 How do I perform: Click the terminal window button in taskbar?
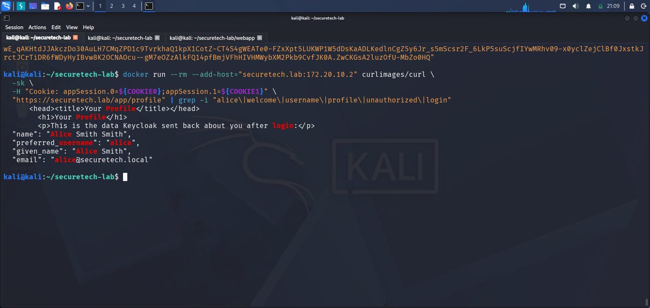(x=149, y=6)
